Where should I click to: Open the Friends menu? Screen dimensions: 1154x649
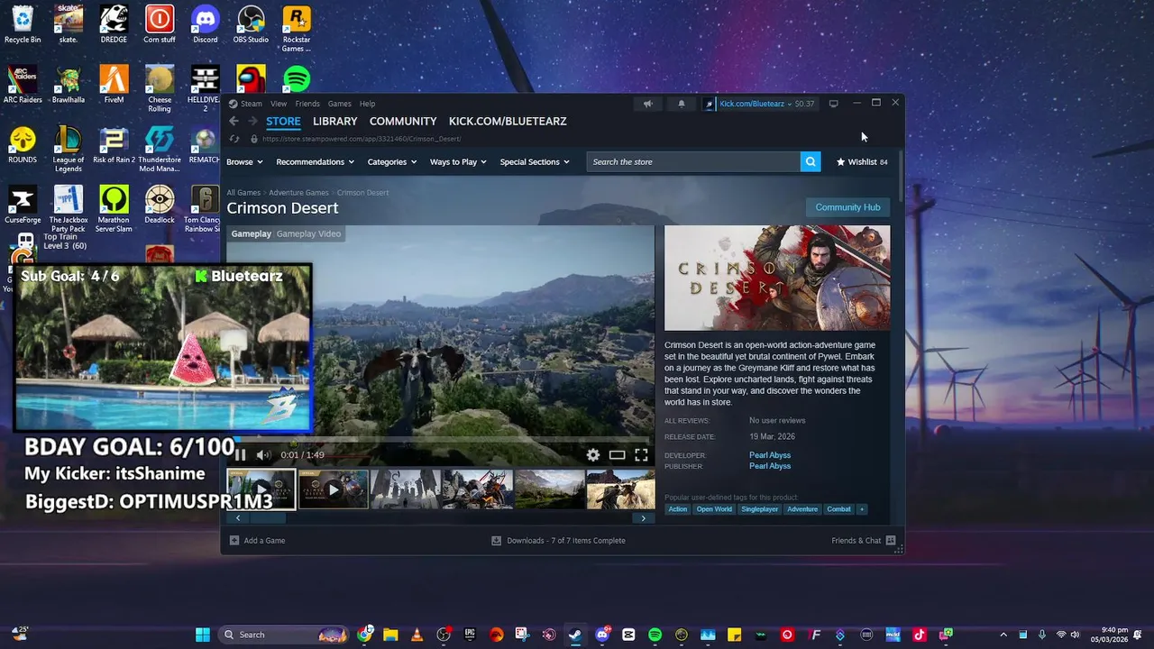pos(307,104)
